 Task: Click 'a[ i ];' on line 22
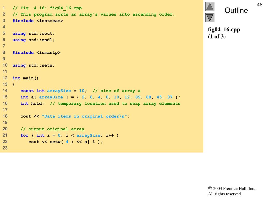pyautogui.click(x=93, y=142)
